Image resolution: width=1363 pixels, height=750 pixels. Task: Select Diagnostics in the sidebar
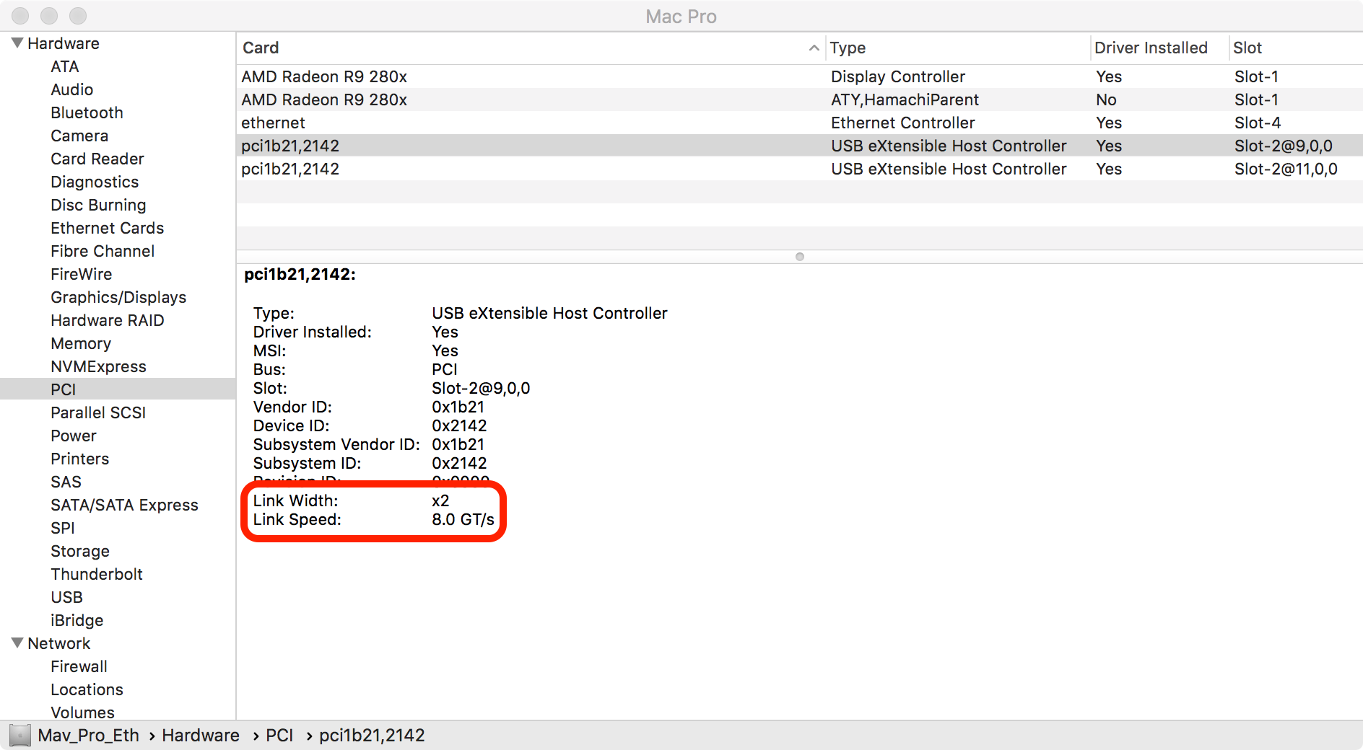point(95,182)
